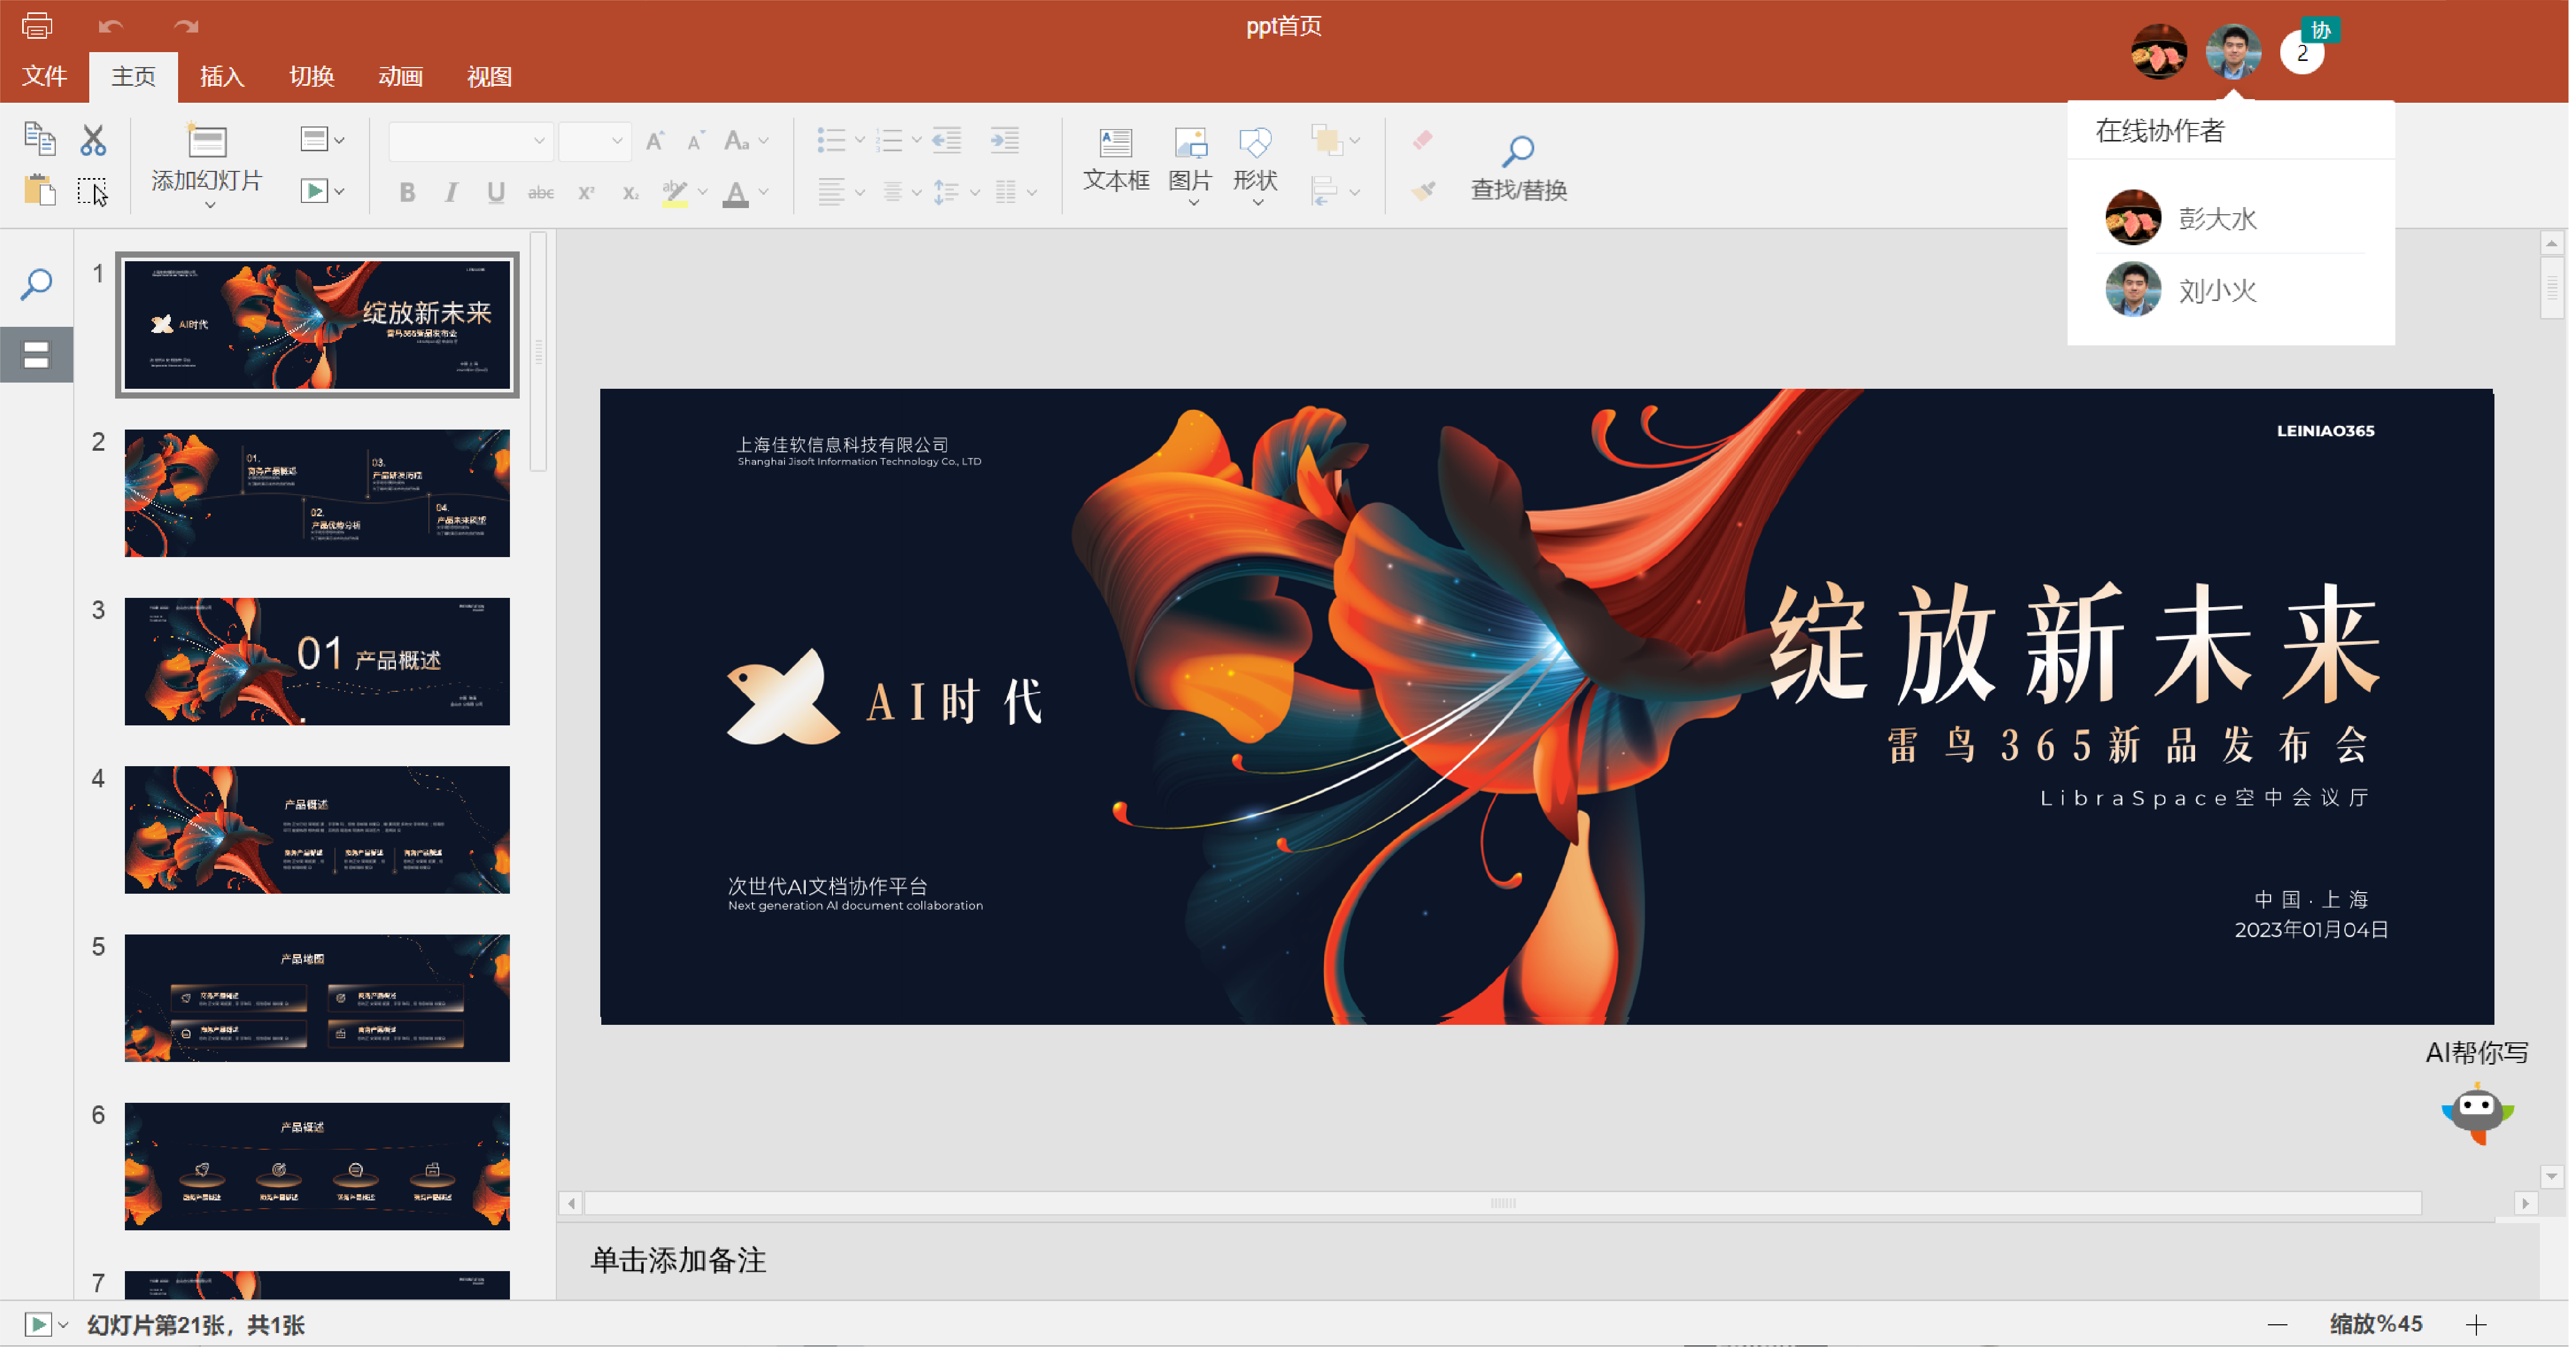Click the undo arrow
This screenshot has height=1347, width=2576.
tap(111, 26)
